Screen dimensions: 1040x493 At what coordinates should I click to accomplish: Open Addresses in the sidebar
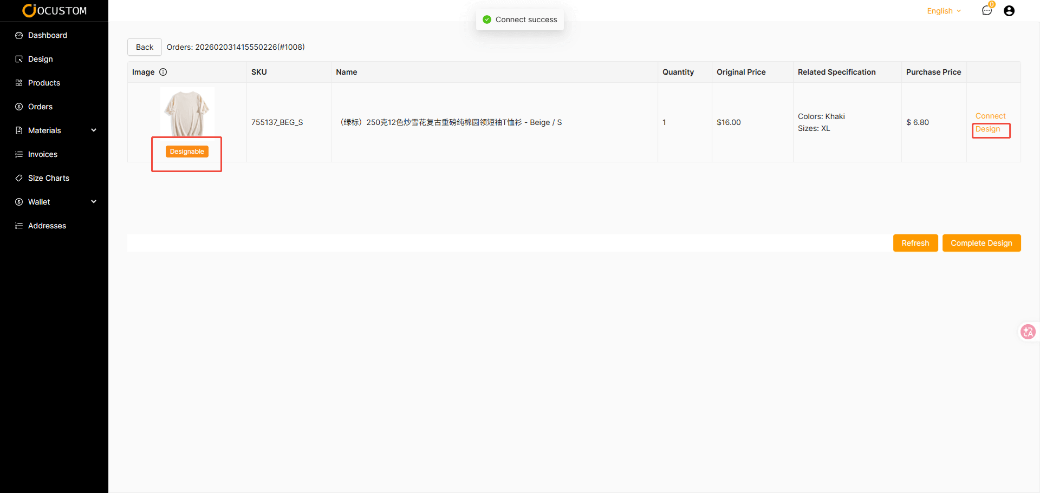pos(47,226)
